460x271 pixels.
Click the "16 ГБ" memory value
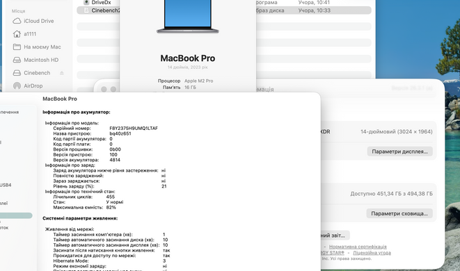(190, 88)
